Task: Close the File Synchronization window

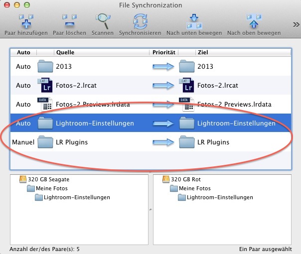Action: pos(7,5)
